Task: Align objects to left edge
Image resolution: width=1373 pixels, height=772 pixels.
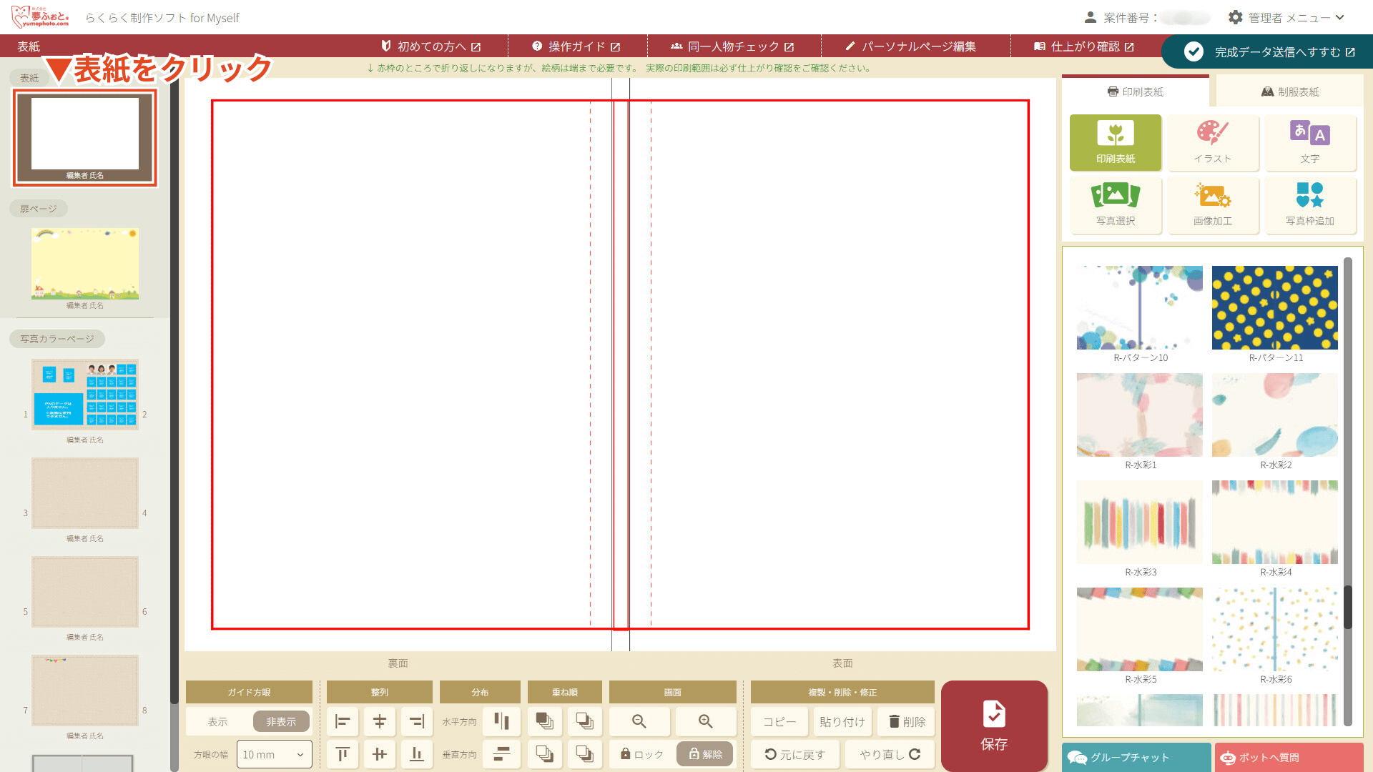Action: pos(343,721)
